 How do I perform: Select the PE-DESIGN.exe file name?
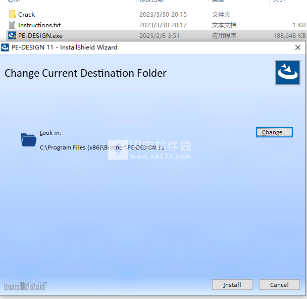(40, 36)
